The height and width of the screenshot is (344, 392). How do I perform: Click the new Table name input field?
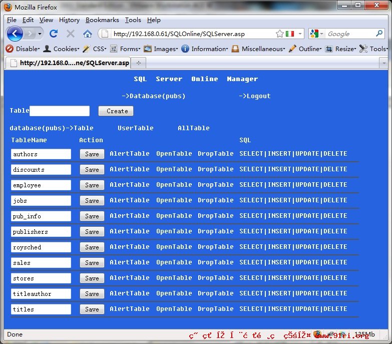point(60,111)
